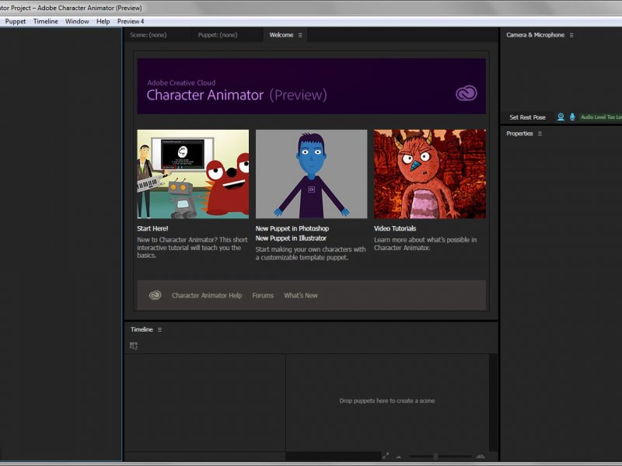
Task: Click the Start Here tutorial thumbnail
Action: (193, 174)
